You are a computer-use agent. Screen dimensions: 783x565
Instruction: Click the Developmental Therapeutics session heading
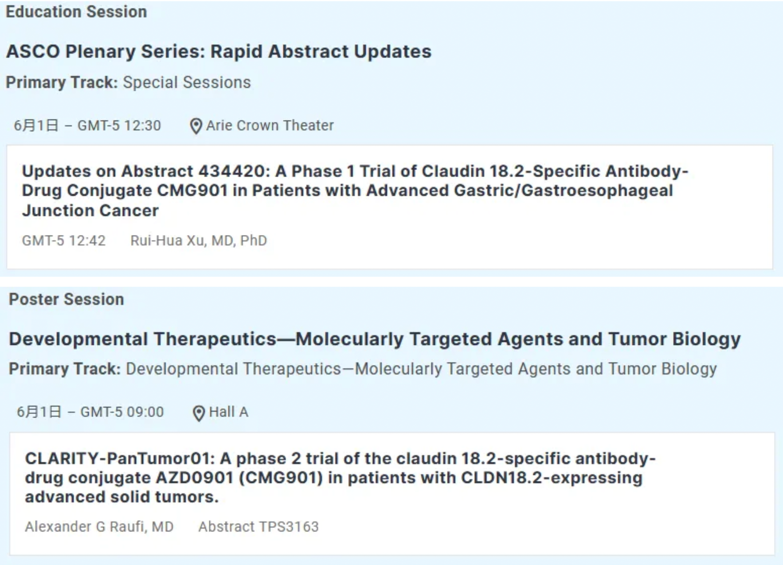(375, 339)
